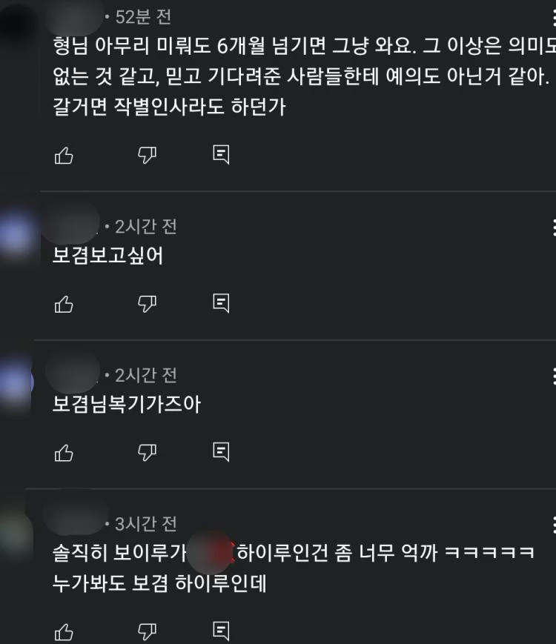Open more options for the 보겸님복기가즈아 comment
556x644 pixels.
tap(554, 376)
